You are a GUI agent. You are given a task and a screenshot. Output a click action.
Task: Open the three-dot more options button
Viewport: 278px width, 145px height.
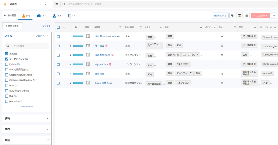click(274, 15)
